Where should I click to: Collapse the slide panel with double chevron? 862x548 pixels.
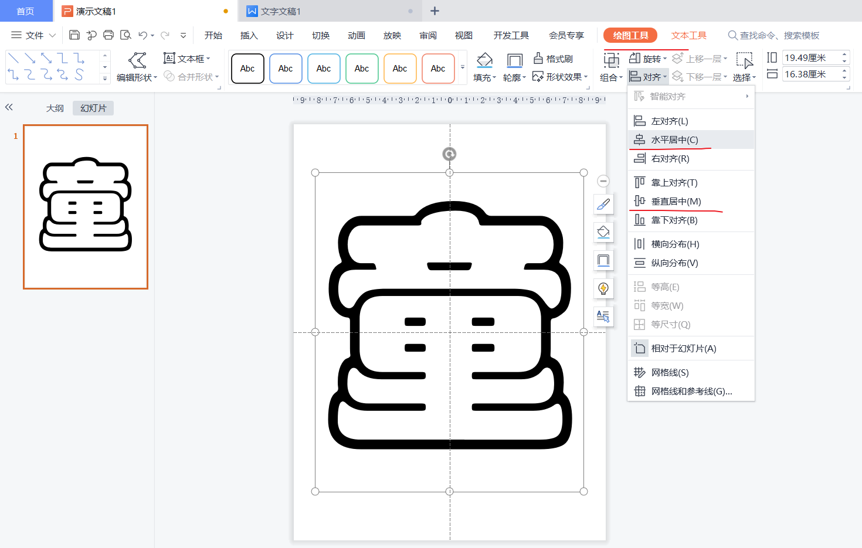tap(9, 107)
